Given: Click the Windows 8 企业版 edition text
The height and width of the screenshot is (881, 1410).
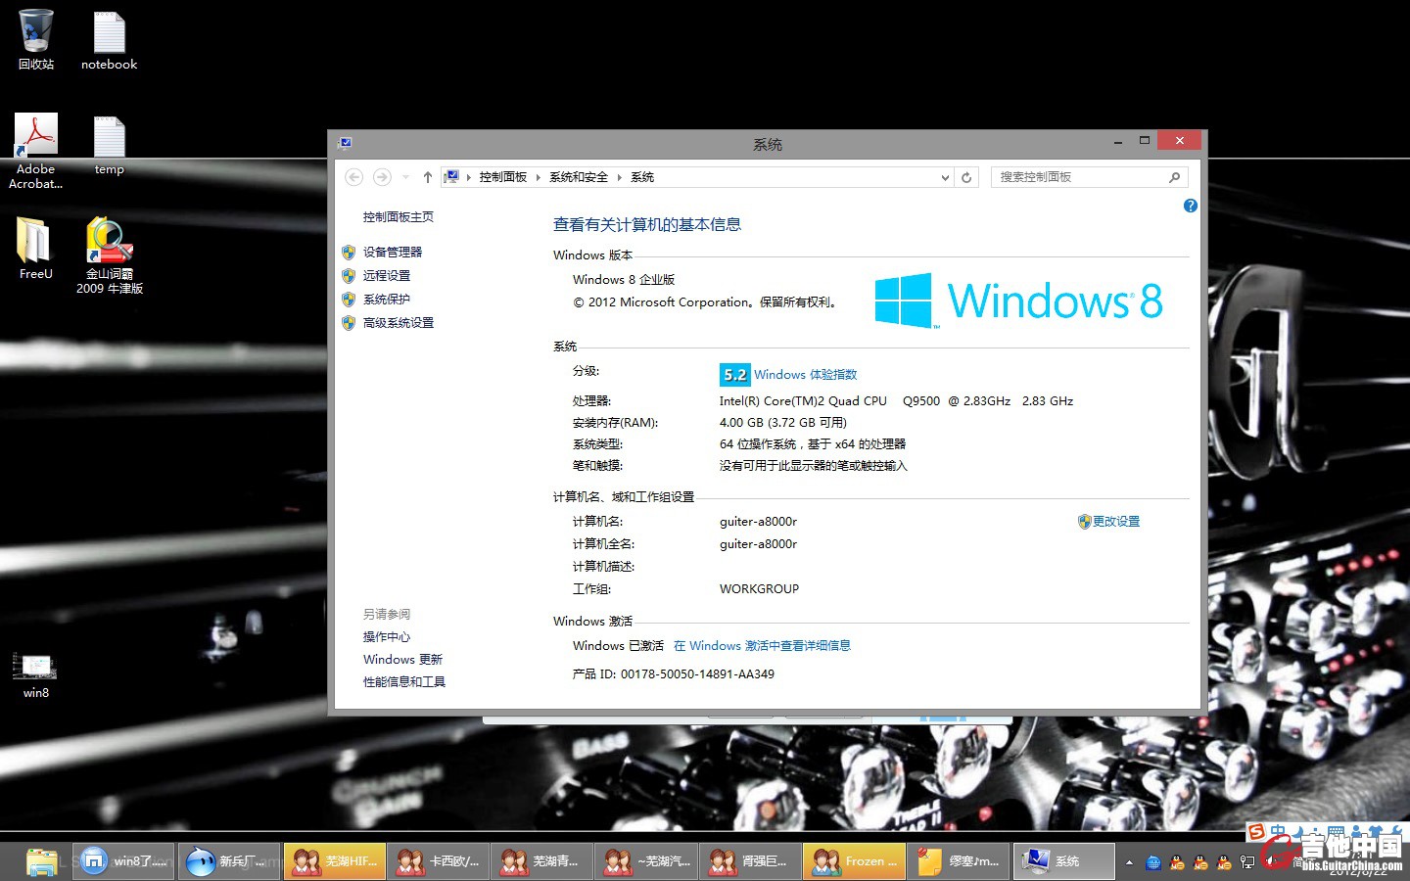Looking at the screenshot, I should click(x=624, y=280).
